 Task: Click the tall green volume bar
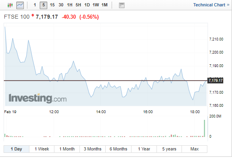pos(205,128)
